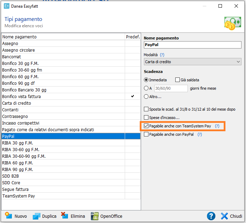This screenshot has width=246, height=223.
Task: Select the Bancomat row
Action: pos(71,57)
